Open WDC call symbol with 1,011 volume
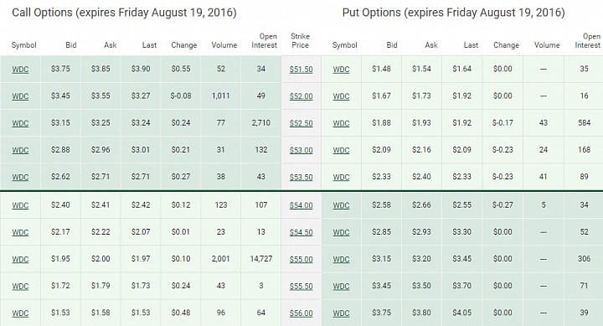The image size is (603, 326). [20, 96]
